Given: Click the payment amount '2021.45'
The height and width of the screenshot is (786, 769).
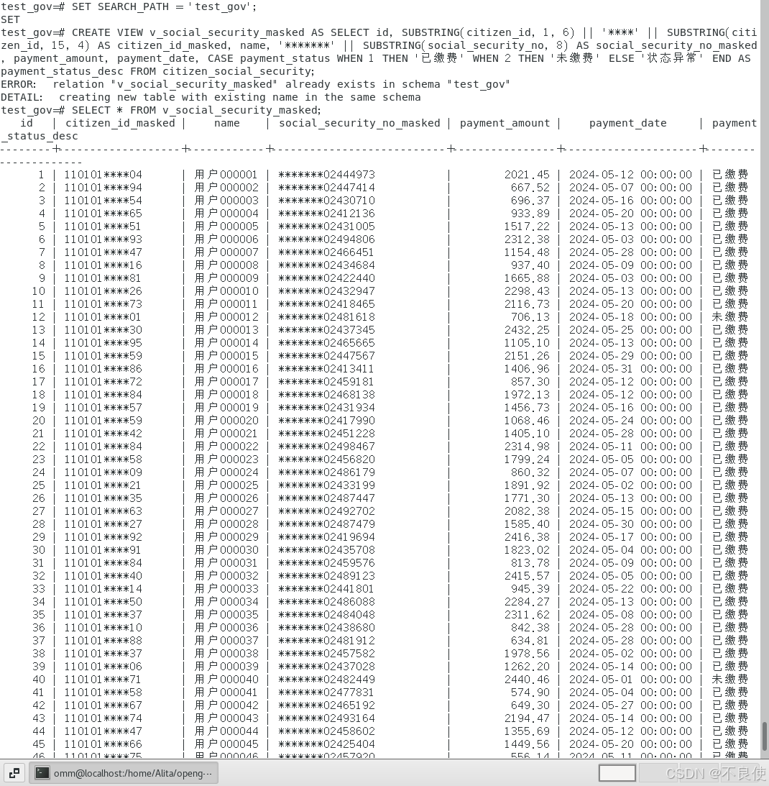Looking at the screenshot, I should pos(527,175).
